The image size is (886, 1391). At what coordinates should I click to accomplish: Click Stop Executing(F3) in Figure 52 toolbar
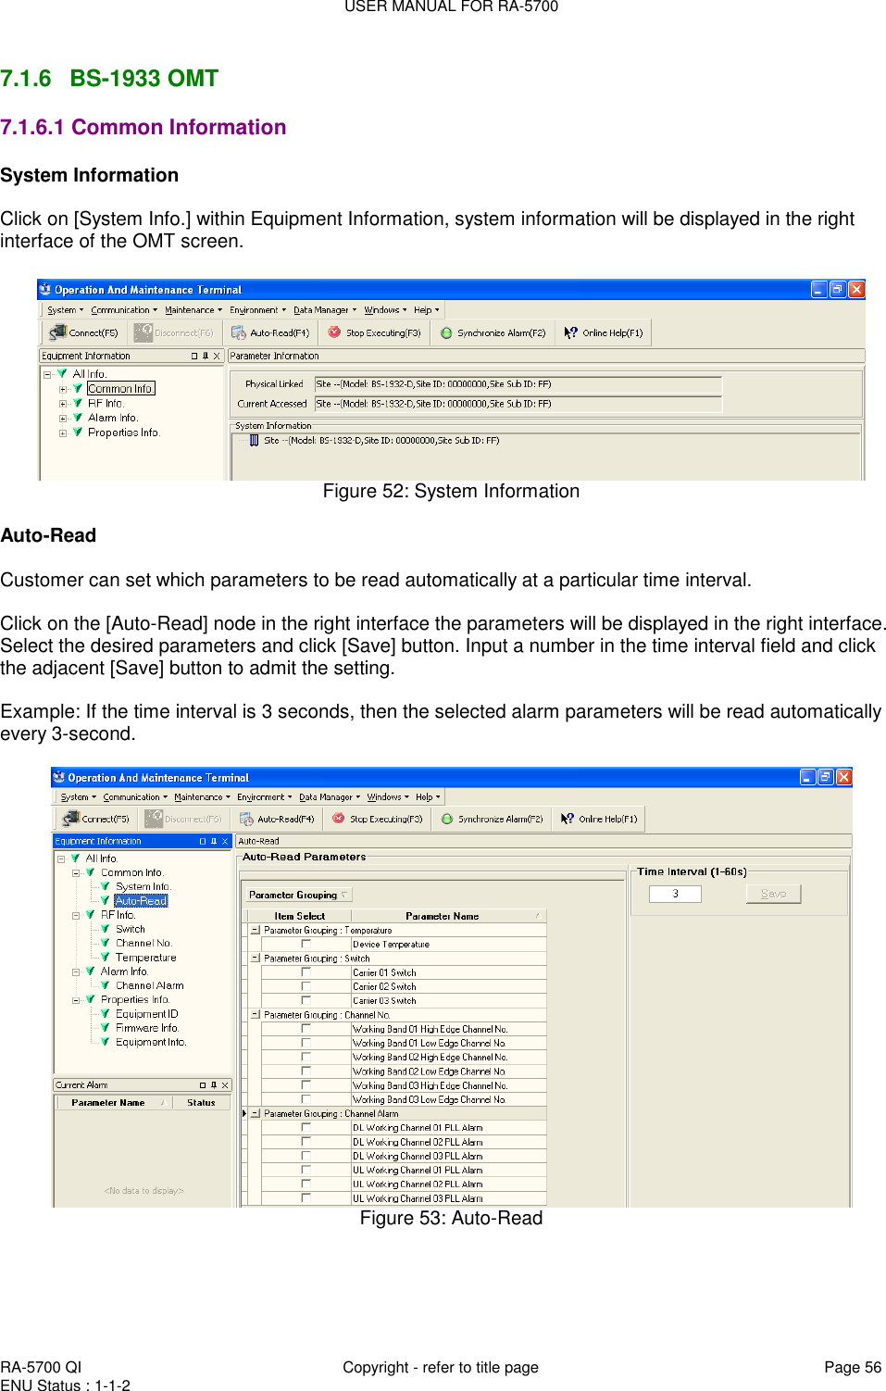pyautogui.click(x=374, y=332)
